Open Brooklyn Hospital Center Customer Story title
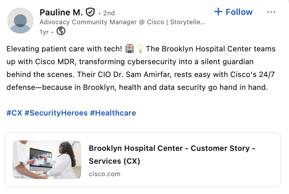Image resolution: width=289 pixels, height=194 pixels. pyautogui.click(x=172, y=154)
